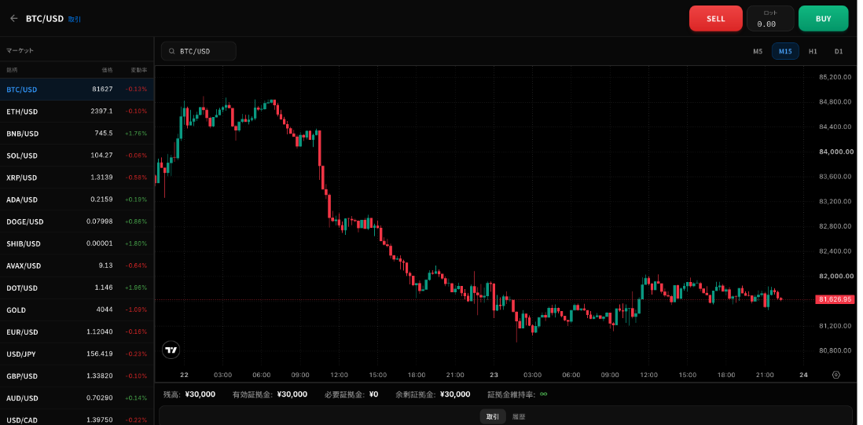
Task: Select GBP/USD in market list
Action: pos(77,376)
